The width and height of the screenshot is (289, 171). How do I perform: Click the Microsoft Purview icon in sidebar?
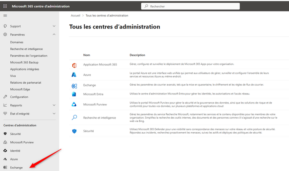click(5, 142)
